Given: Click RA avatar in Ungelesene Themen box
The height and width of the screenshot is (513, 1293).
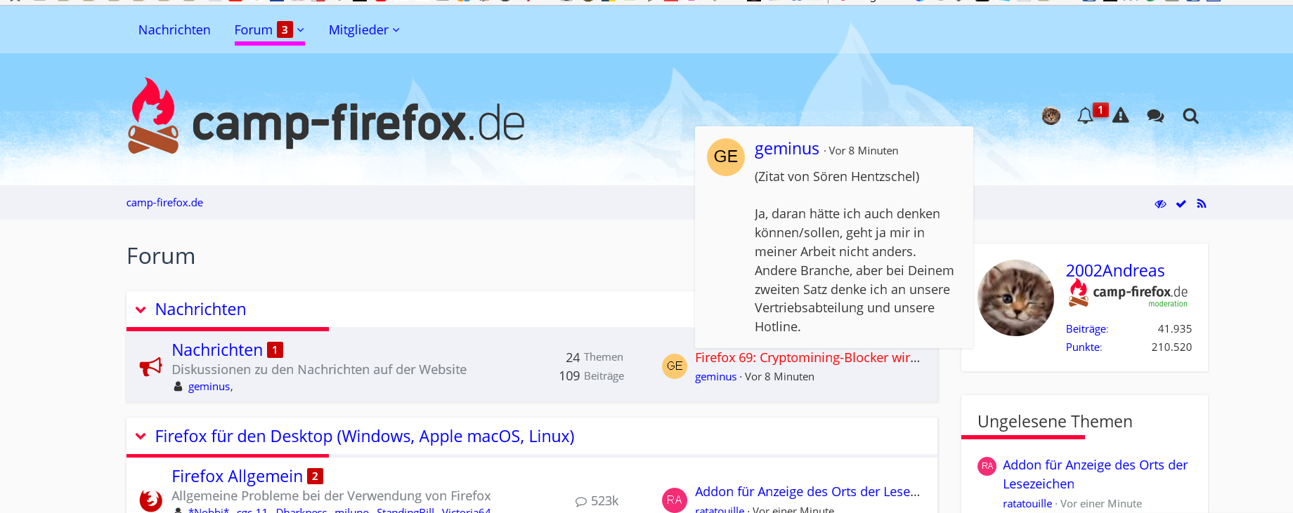Looking at the screenshot, I should tap(987, 466).
